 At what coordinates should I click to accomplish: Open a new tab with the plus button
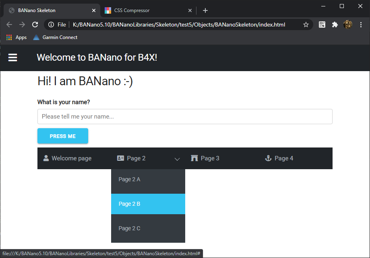coord(205,10)
